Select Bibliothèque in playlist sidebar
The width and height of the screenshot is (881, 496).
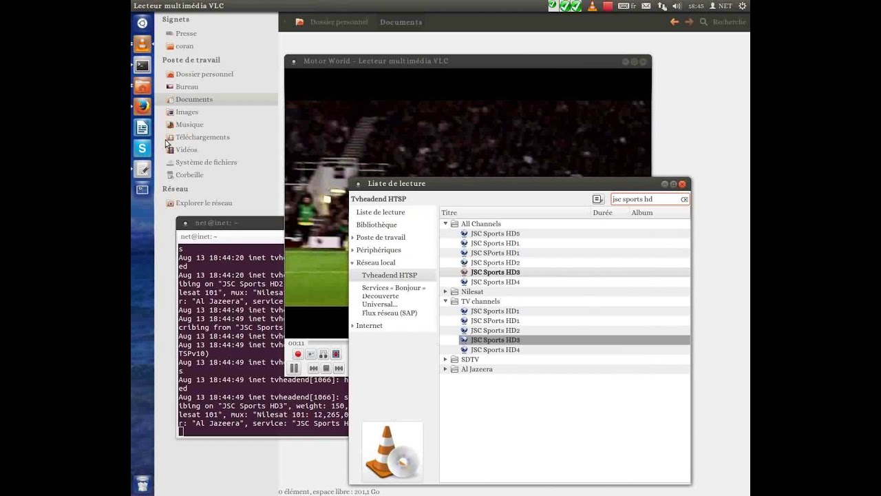376,225
